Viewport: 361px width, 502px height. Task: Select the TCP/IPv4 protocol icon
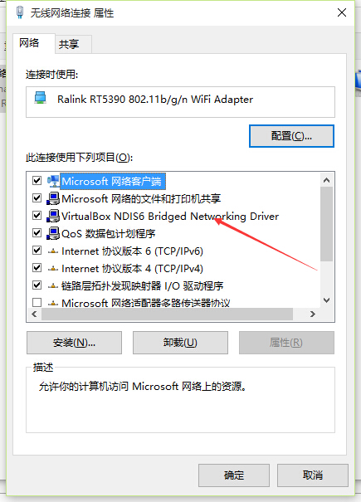pos(53,269)
